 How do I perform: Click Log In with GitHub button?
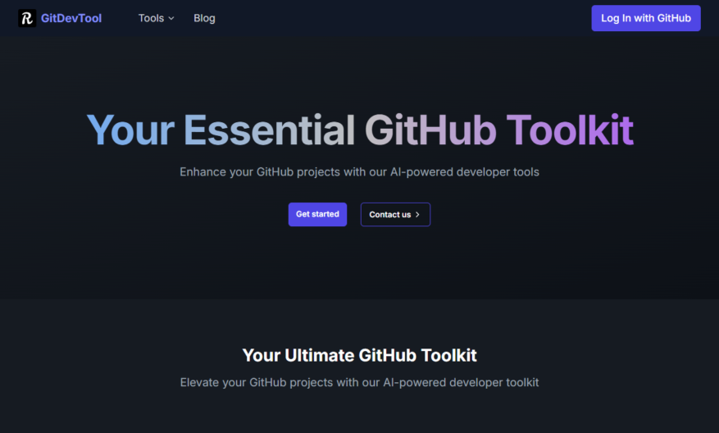pyautogui.click(x=646, y=18)
